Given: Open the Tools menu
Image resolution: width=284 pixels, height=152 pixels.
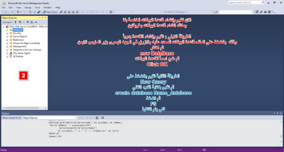Looking at the screenshot, I should click(x=37, y=7).
